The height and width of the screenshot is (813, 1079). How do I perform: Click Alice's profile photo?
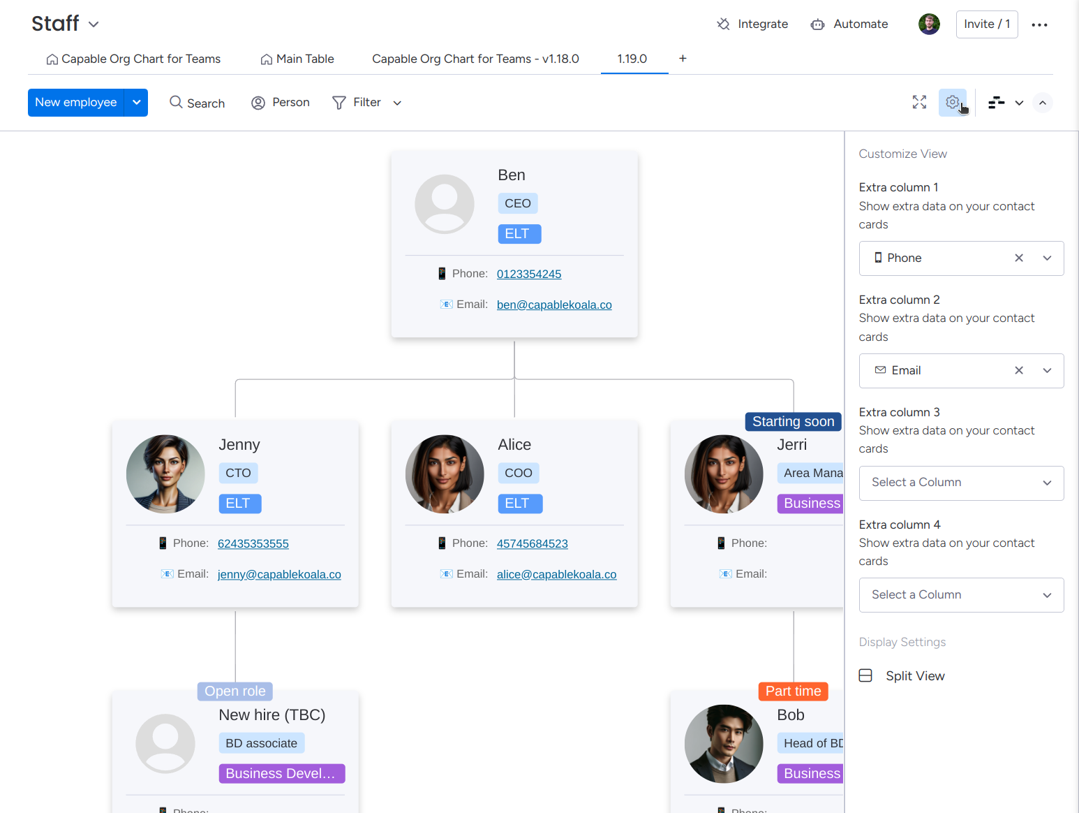pos(445,474)
